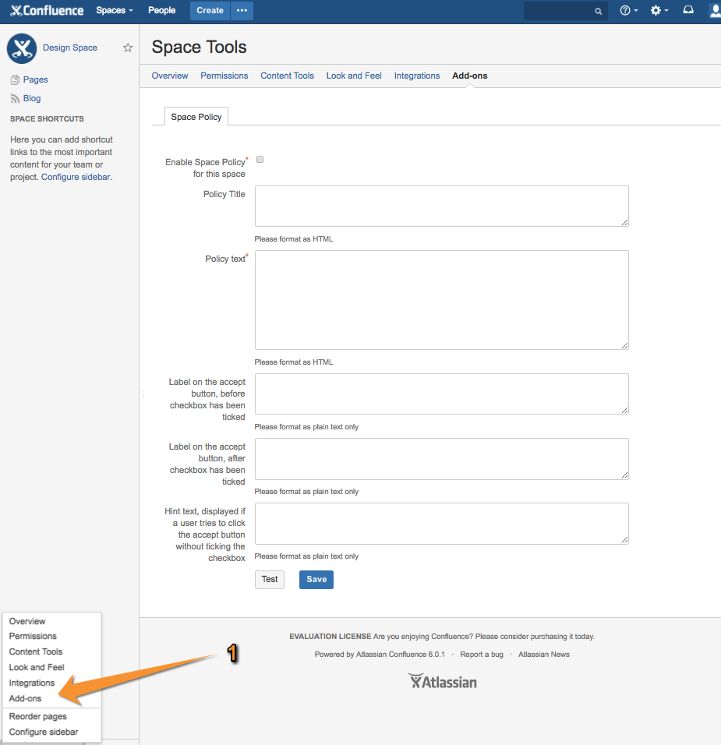Click the Confluence logo in header

(x=47, y=11)
